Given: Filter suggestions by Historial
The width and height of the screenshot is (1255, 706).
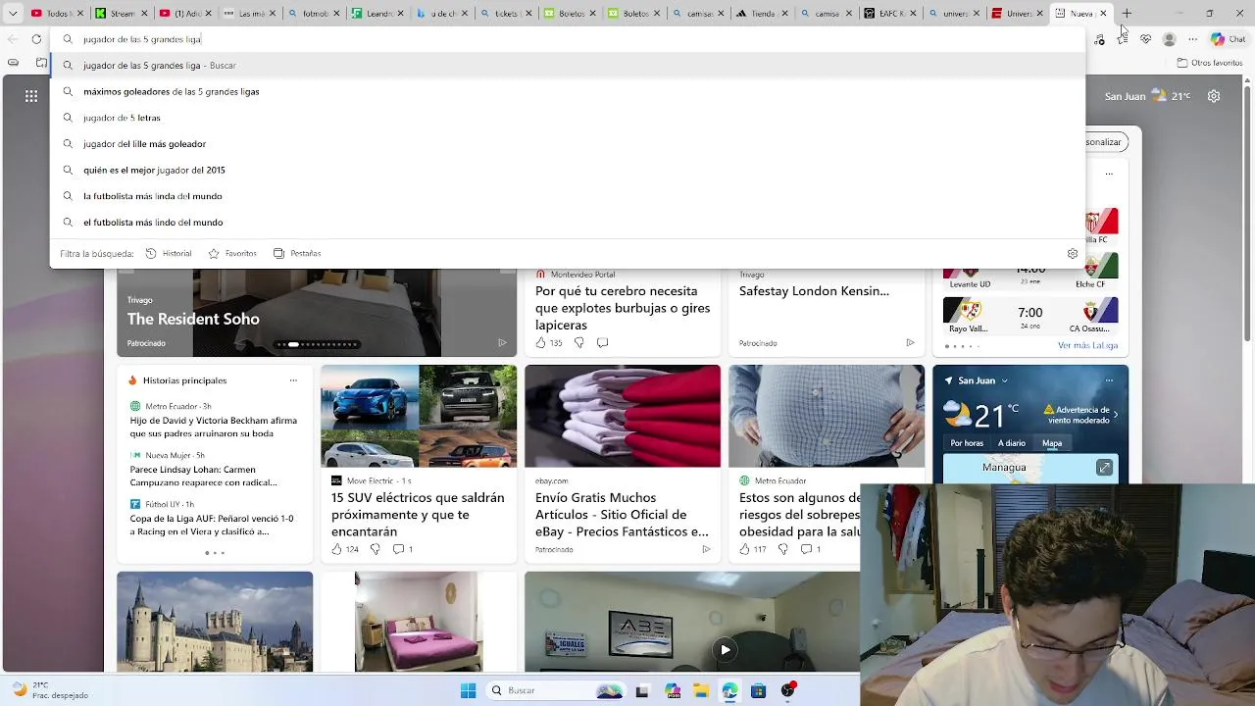Looking at the screenshot, I should click(x=169, y=253).
